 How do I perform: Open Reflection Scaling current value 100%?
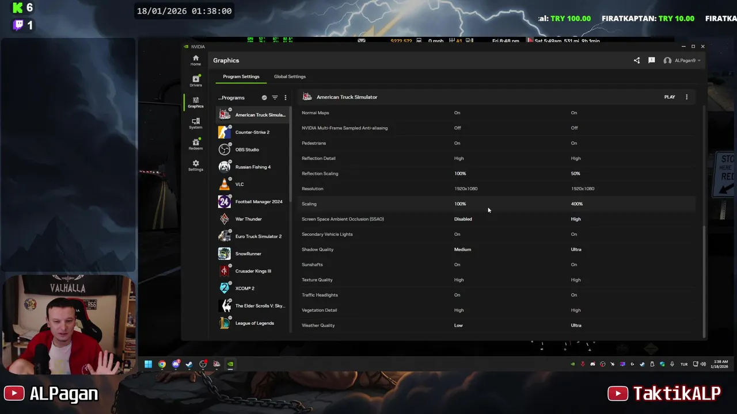tap(460, 173)
